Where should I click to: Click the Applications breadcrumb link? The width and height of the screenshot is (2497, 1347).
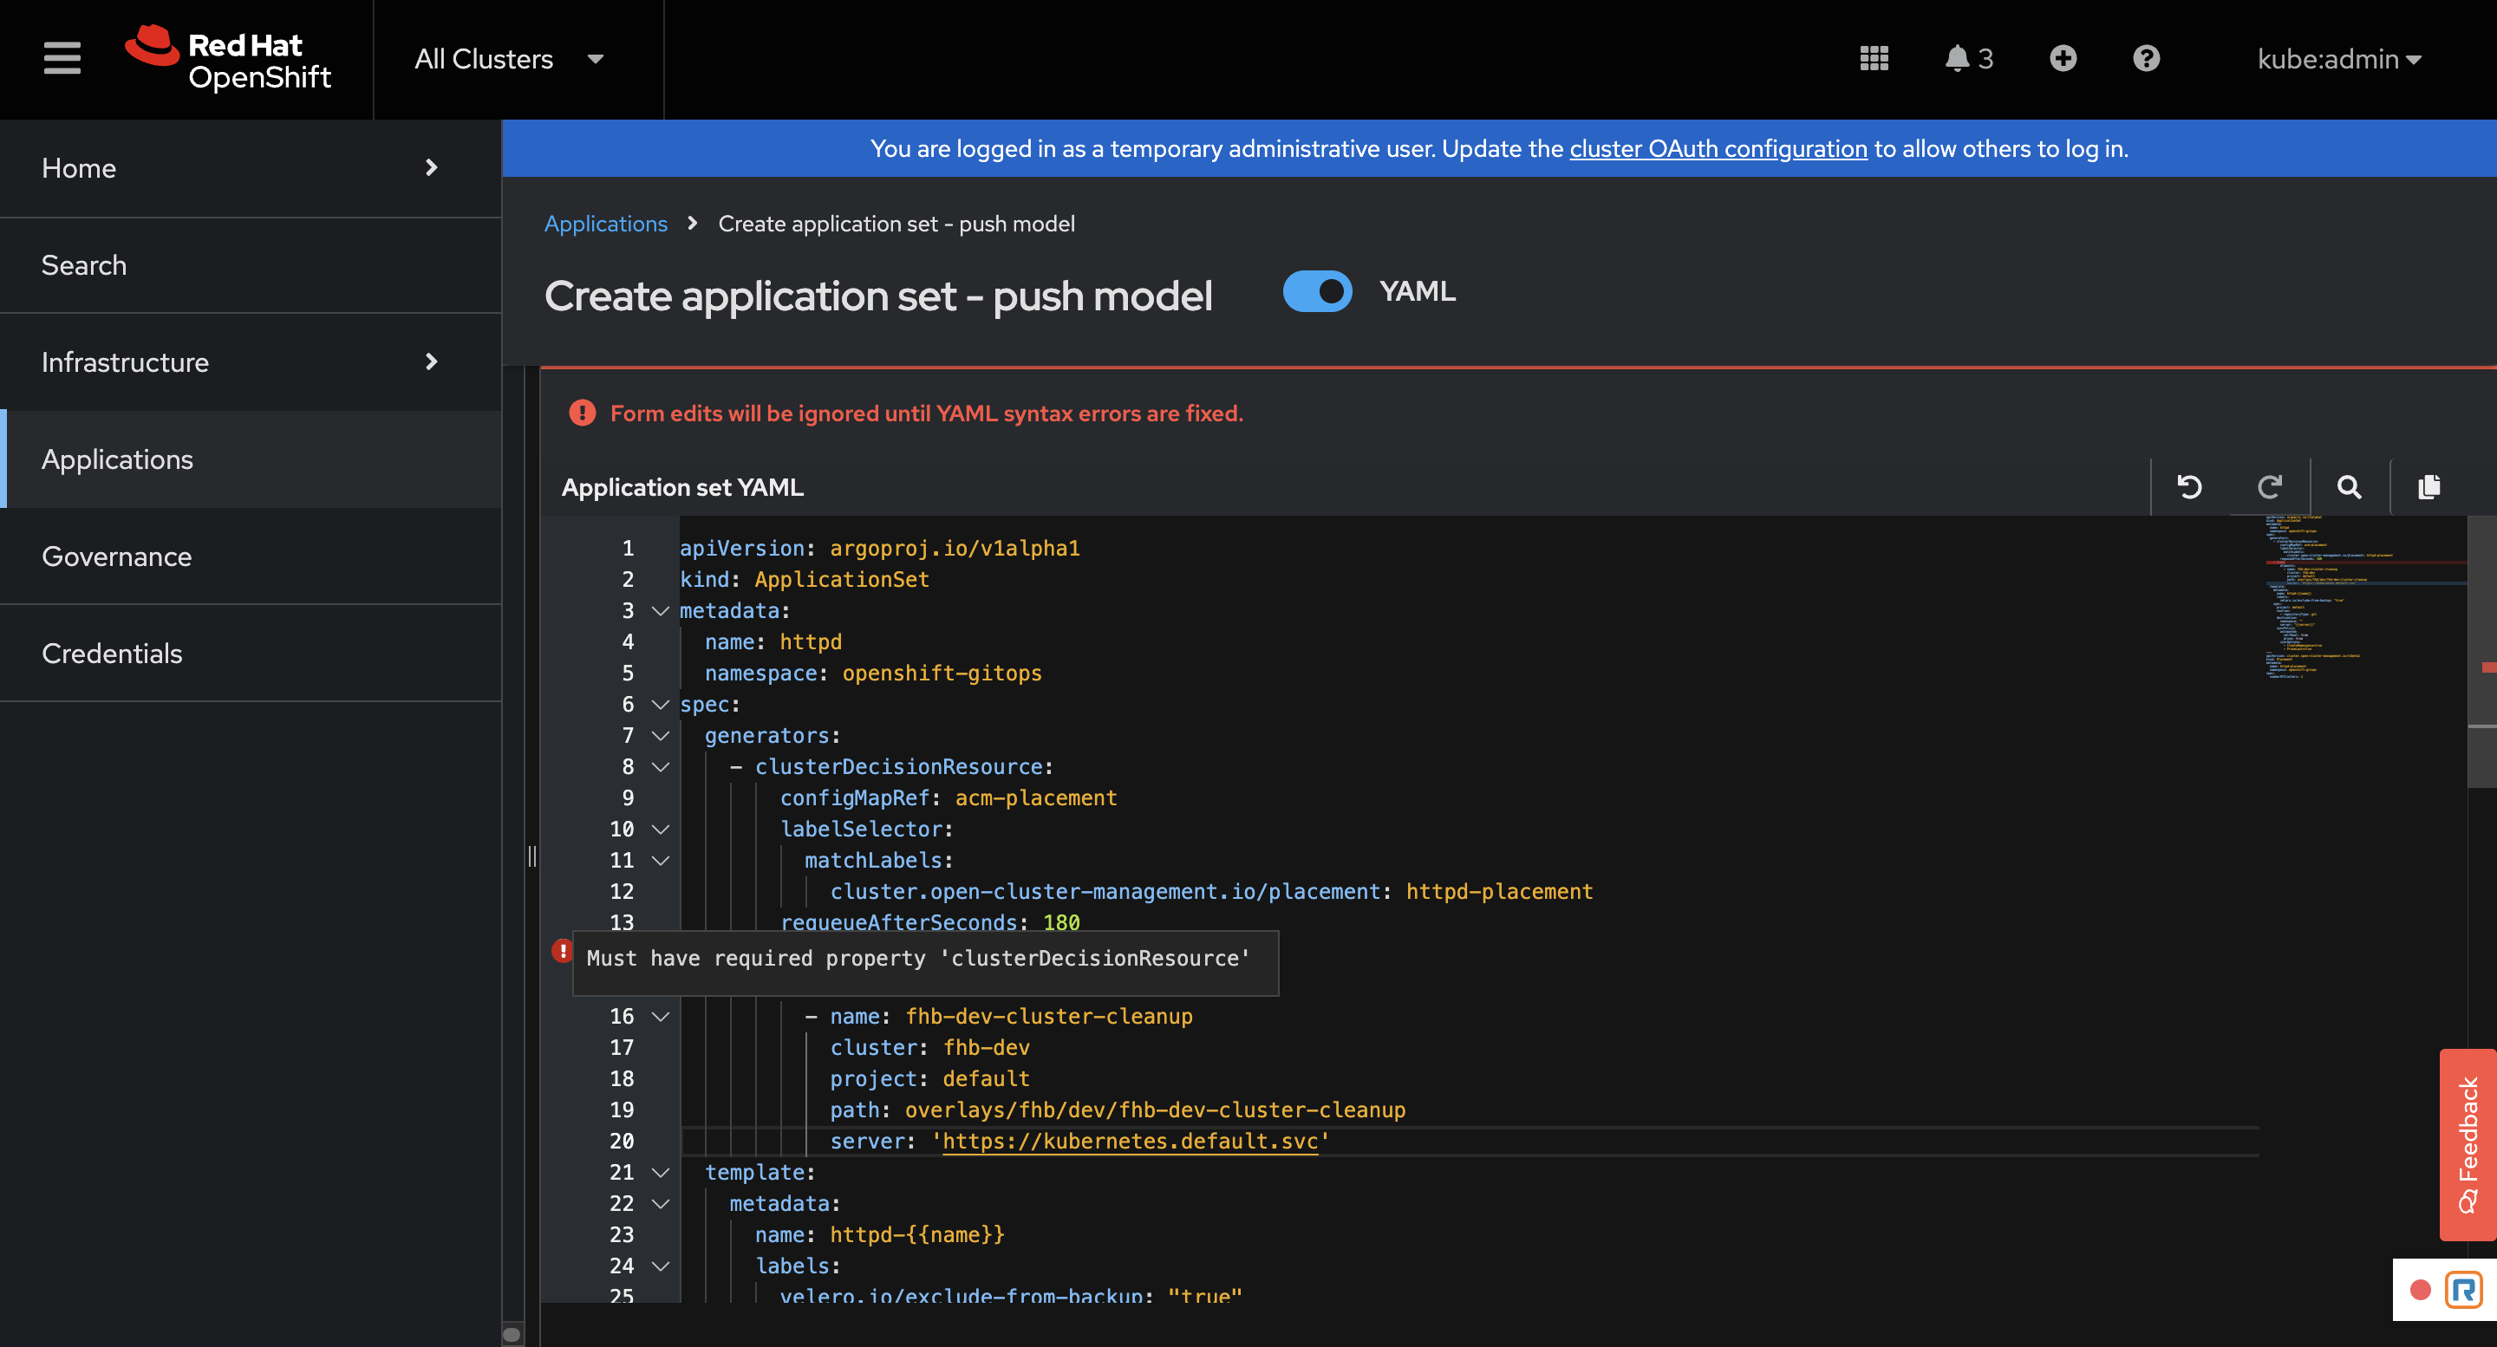[606, 224]
